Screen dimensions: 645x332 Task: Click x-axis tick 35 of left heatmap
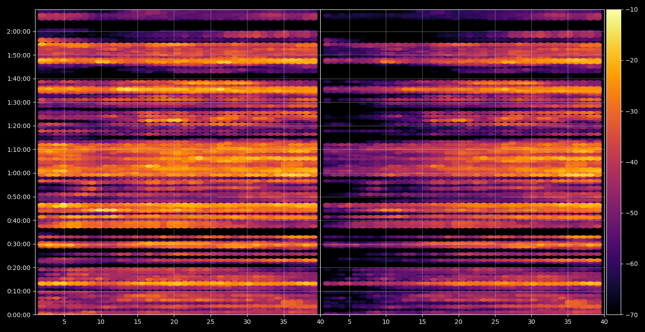(283, 322)
